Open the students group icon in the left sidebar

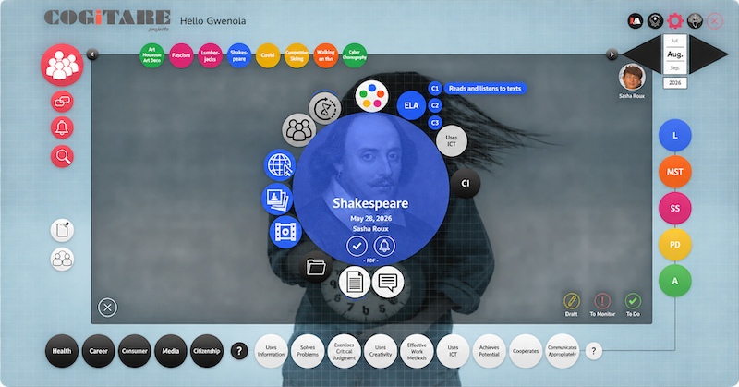tap(62, 65)
